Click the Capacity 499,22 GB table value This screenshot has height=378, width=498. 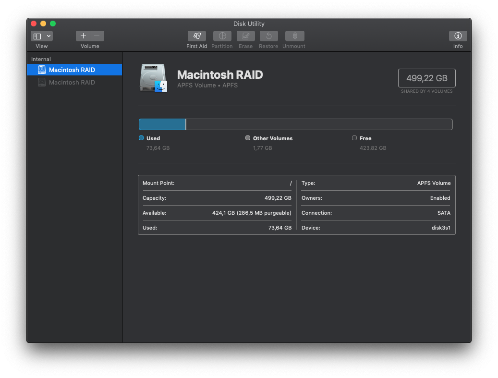coord(278,198)
